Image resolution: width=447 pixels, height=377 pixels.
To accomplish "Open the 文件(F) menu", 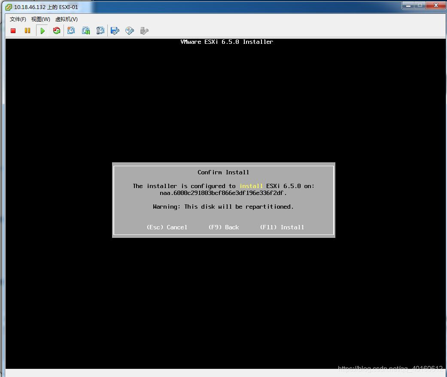I will (x=18, y=19).
